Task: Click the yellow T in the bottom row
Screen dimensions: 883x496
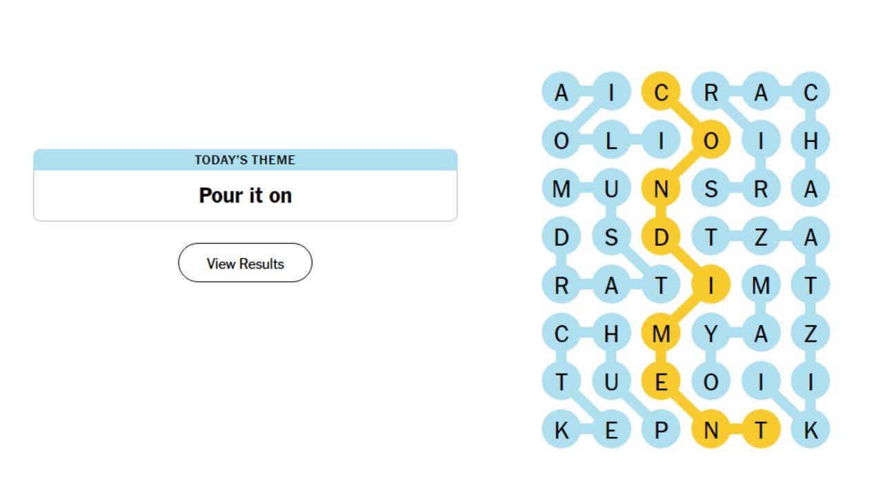Action: [x=760, y=429]
